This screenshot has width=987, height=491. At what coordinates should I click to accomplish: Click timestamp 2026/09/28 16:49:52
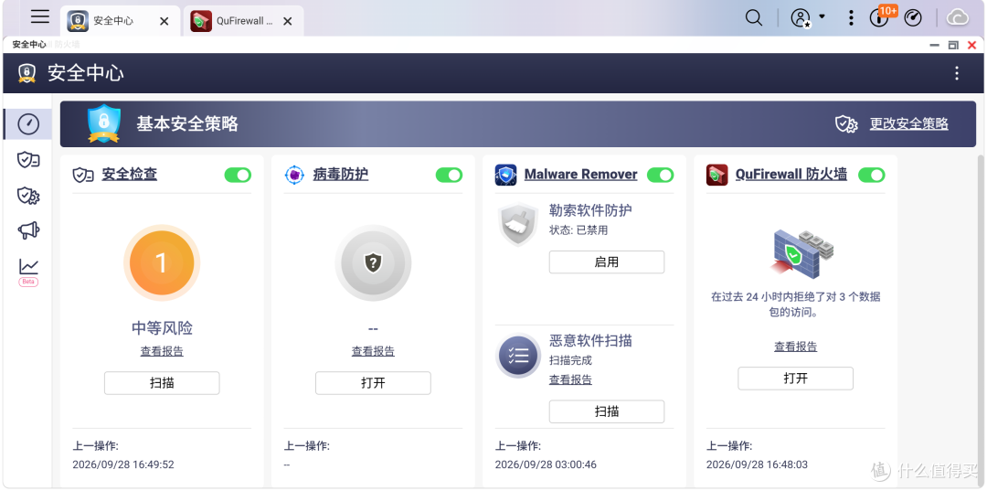(x=123, y=464)
